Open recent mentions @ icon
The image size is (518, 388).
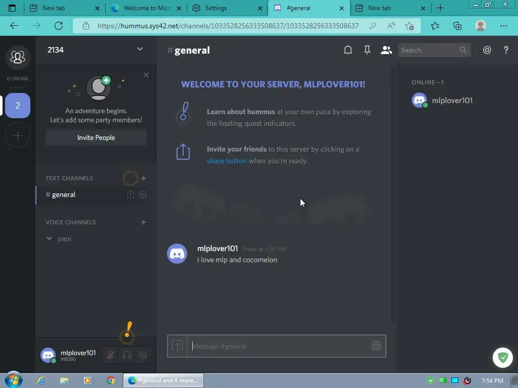[x=487, y=50]
